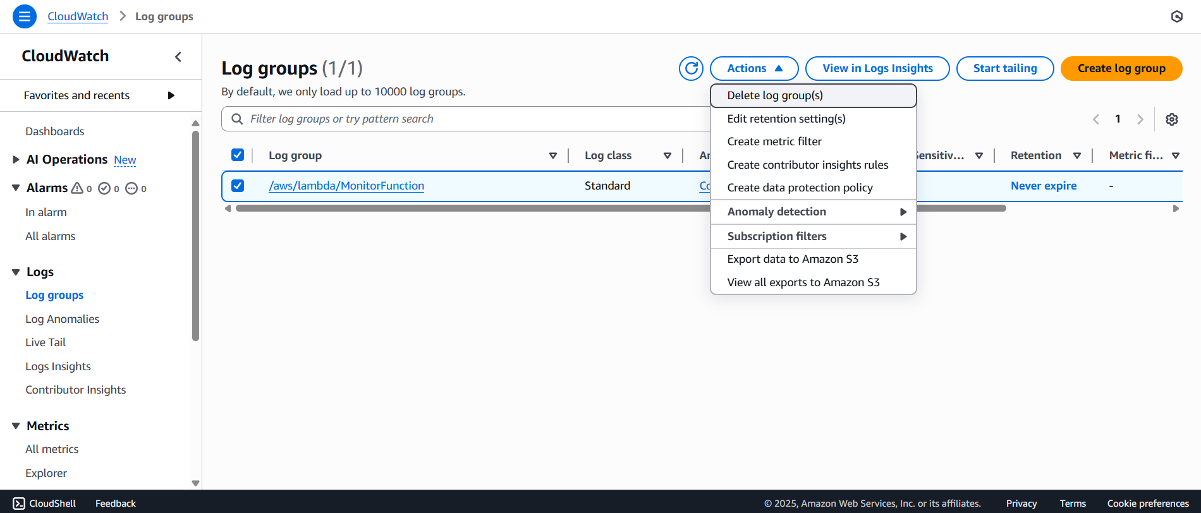Deselect the MonitorFunction row checkbox
Image resolution: width=1201 pixels, height=513 pixels.
(238, 186)
